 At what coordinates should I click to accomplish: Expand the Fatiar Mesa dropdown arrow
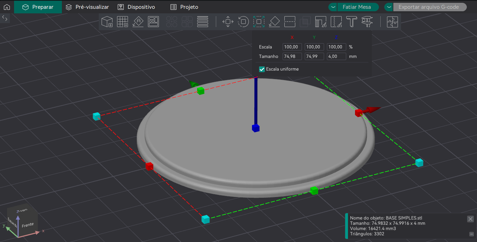pyautogui.click(x=333, y=7)
